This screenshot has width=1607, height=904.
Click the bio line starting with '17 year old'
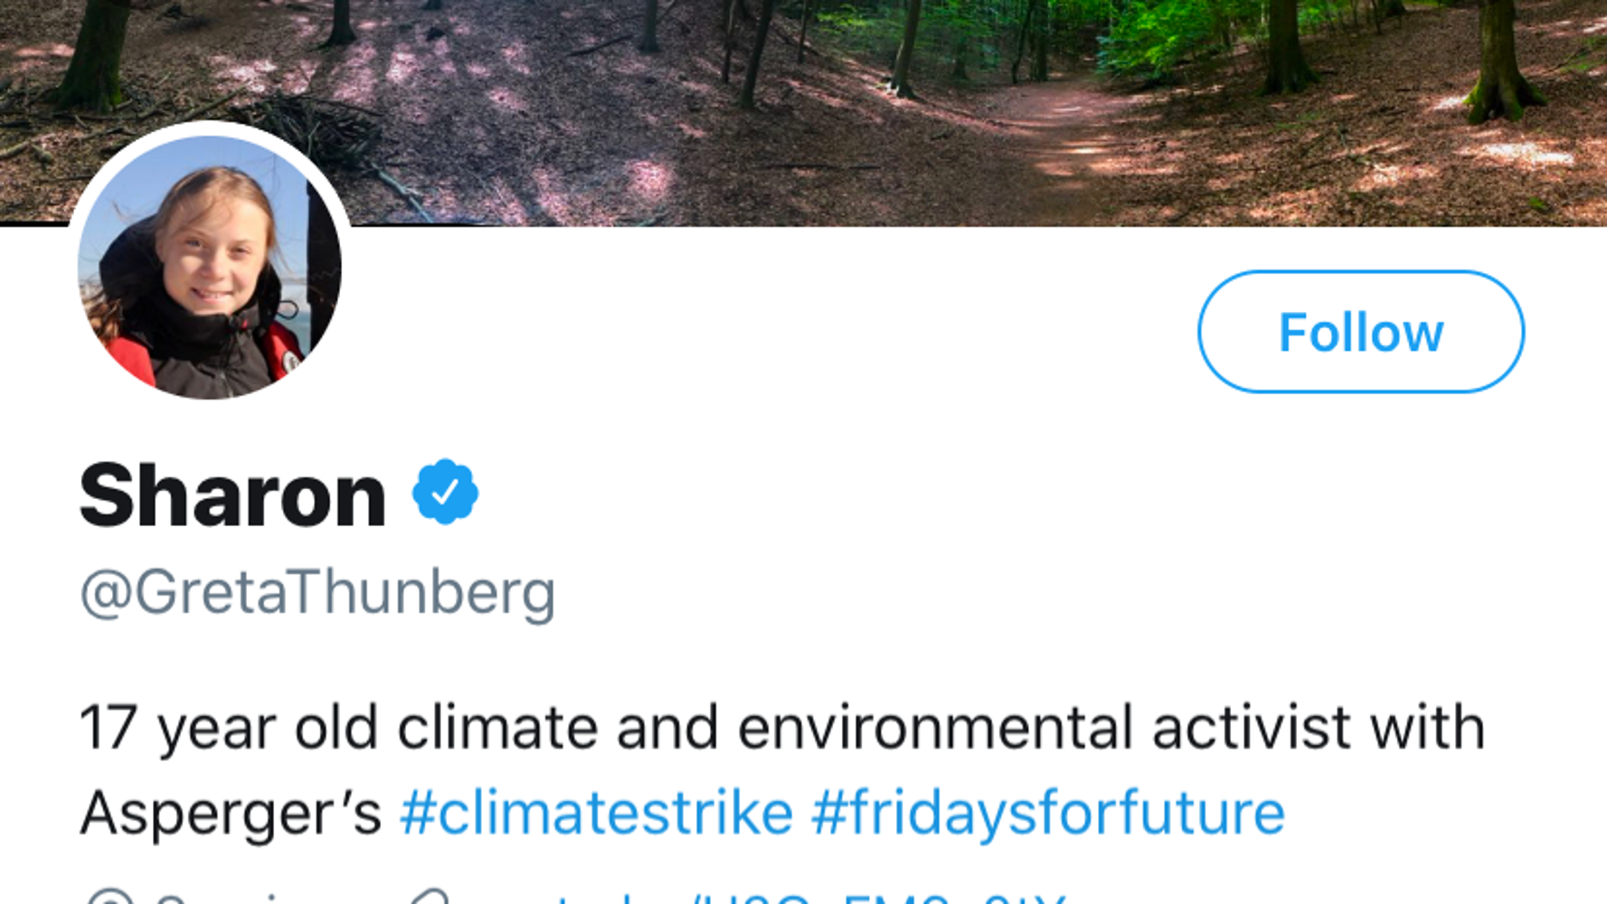(781, 728)
